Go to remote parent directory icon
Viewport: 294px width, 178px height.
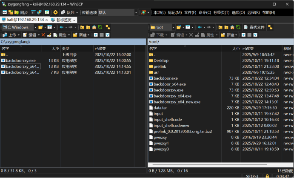(x=220, y=27)
